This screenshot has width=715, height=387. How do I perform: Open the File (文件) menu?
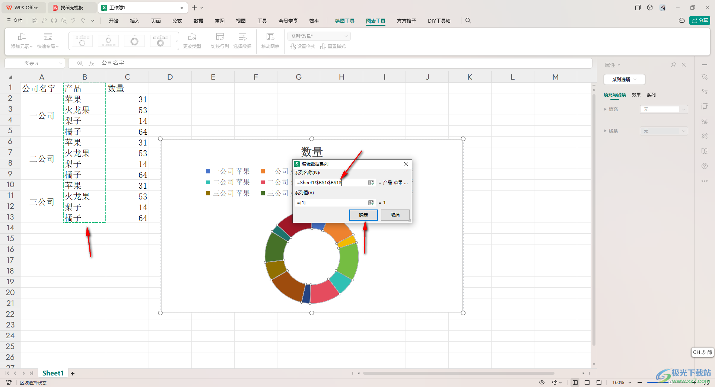tap(15, 21)
